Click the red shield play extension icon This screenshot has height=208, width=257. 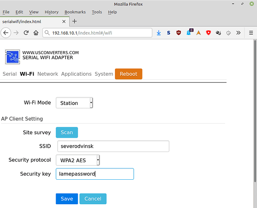[208, 33]
